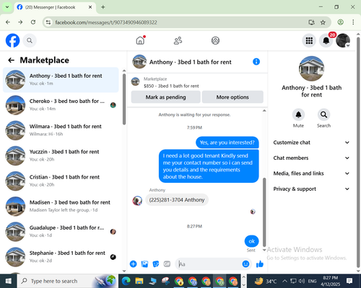Image resolution: width=361 pixels, height=288 pixels.
Task: Open Anthony chat header title
Action: click(190, 62)
